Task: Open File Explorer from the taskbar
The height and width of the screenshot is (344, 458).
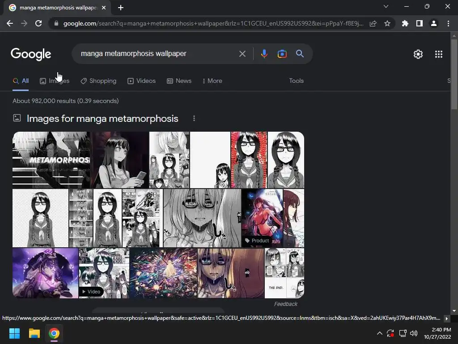Action: tap(34, 333)
